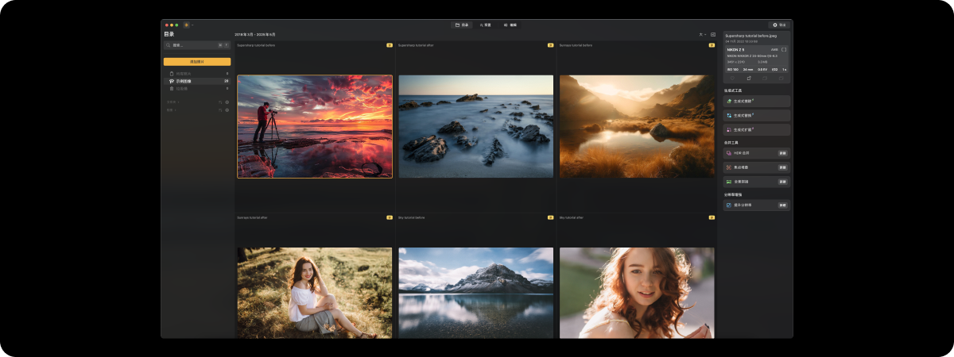
Task: Click the button on 提升分辨率 row
Action: pyautogui.click(x=782, y=205)
